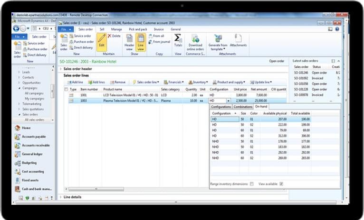Click Generate from template icon

[218, 38]
